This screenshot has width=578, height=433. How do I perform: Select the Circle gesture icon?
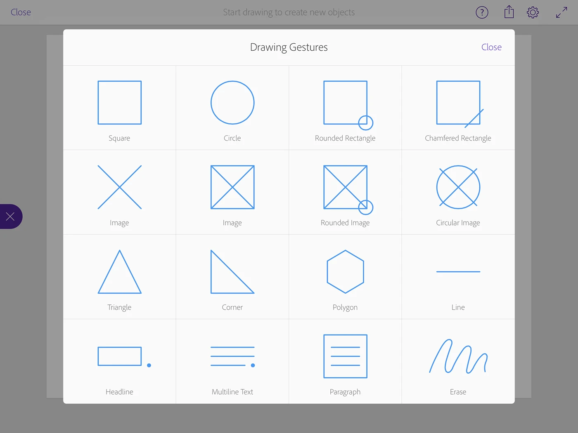click(x=232, y=103)
